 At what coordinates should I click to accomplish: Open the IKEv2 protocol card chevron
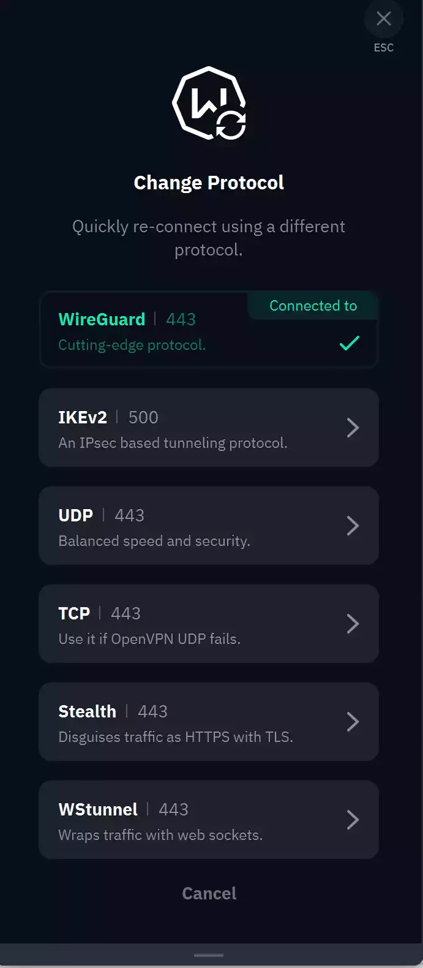pyautogui.click(x=353, y=428)
